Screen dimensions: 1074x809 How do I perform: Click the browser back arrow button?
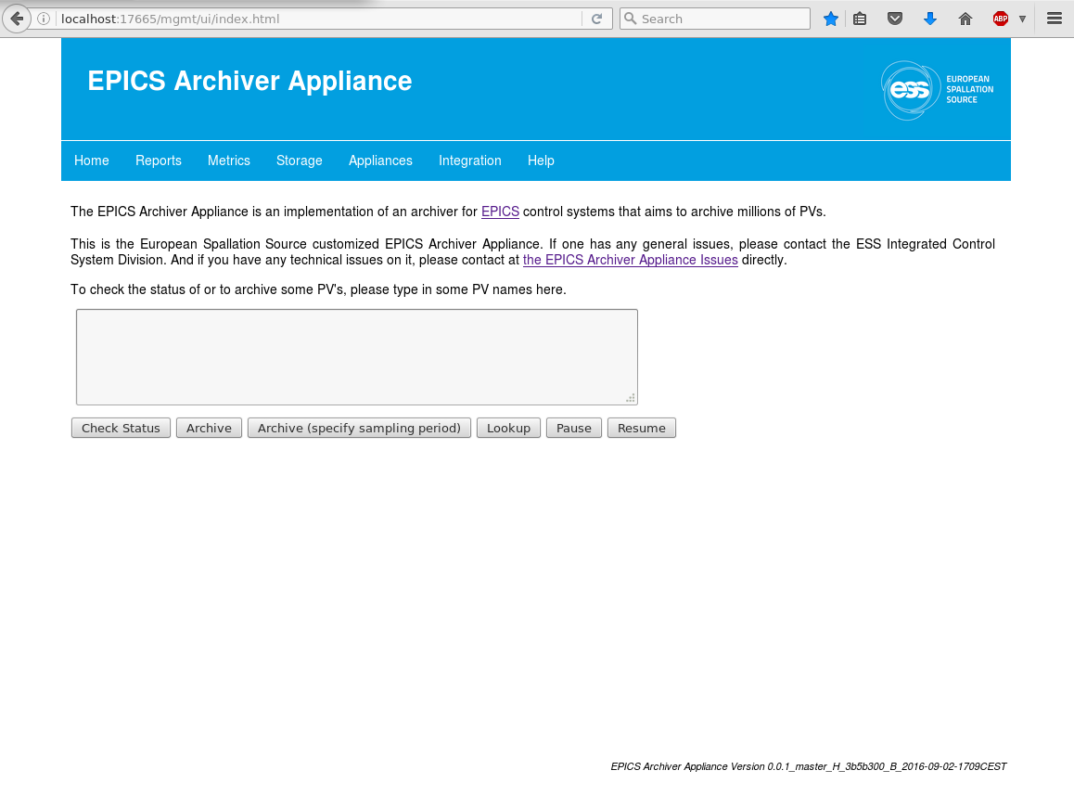[17, 19]
